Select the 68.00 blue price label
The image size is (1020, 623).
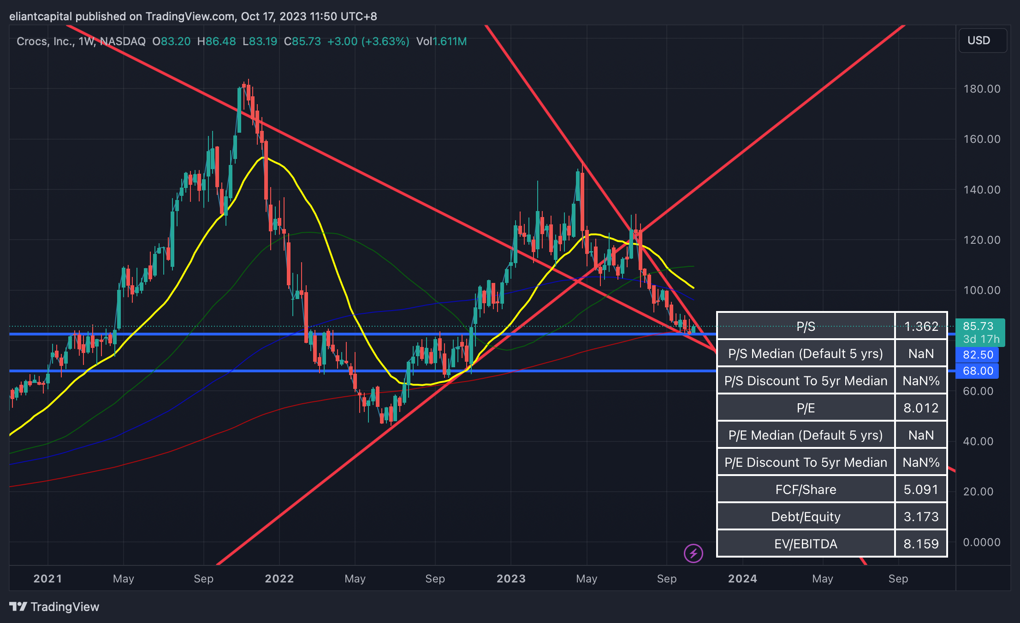(978, 371)
